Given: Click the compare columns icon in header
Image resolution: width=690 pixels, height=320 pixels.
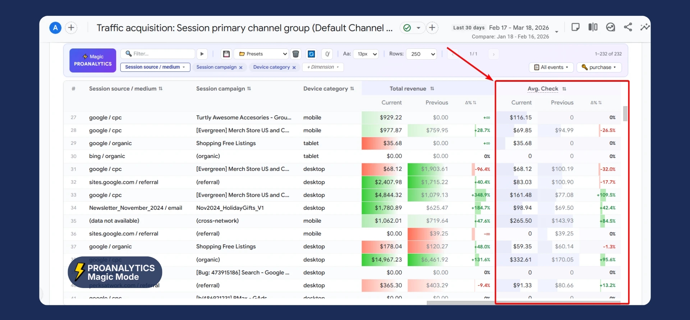Looking at the screenshot, I should pos(593,27).
